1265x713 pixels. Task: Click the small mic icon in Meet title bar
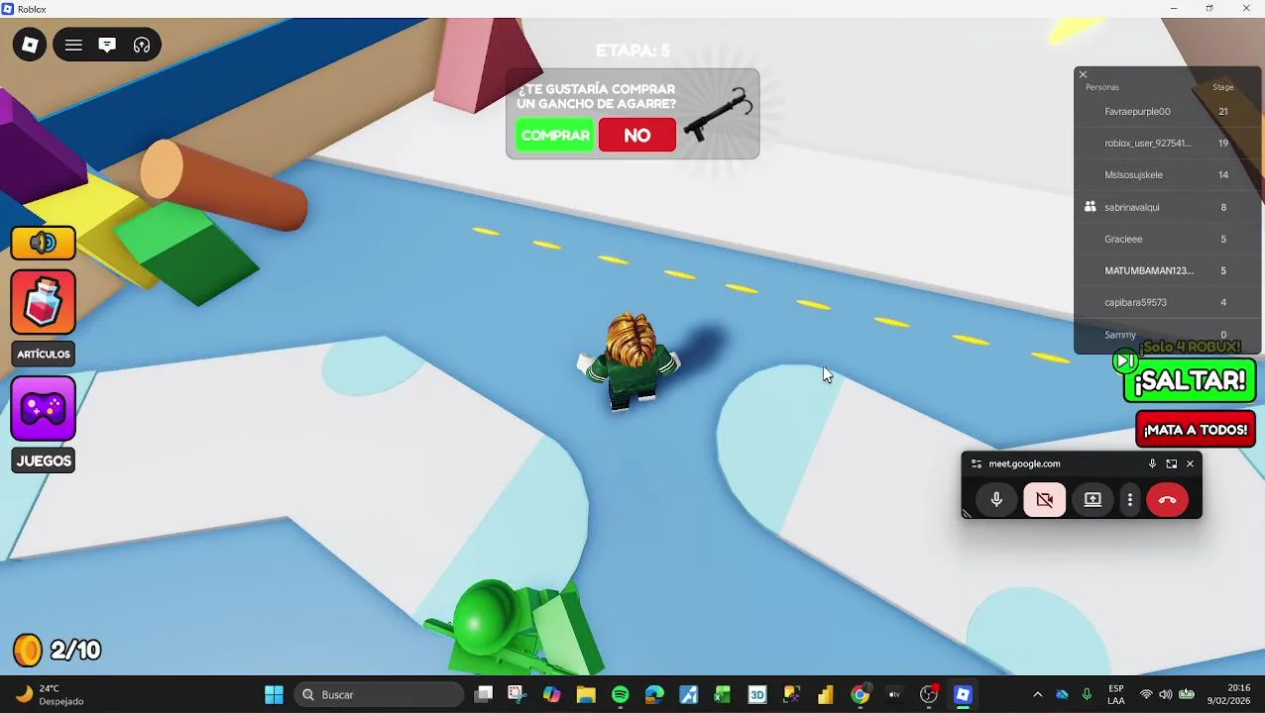point(1152,463)
